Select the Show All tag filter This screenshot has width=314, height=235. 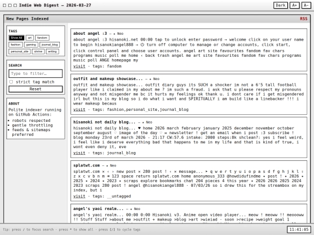click(16, 38)
